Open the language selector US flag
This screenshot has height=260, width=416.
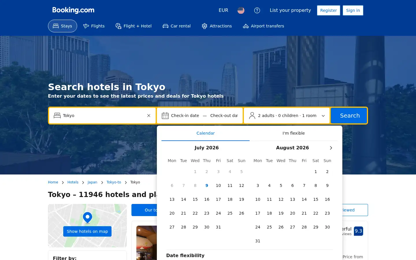coord(241,10)
